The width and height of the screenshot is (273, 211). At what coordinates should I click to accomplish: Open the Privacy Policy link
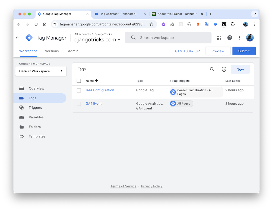coord(152,186)
